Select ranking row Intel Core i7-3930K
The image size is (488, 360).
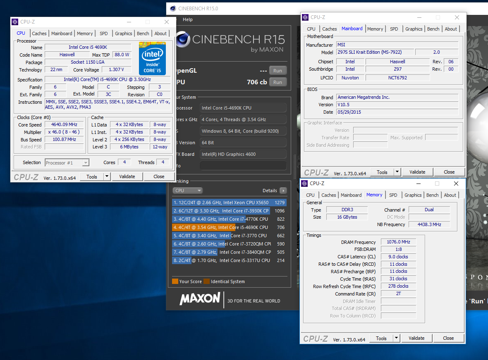[x=229, y=211]
